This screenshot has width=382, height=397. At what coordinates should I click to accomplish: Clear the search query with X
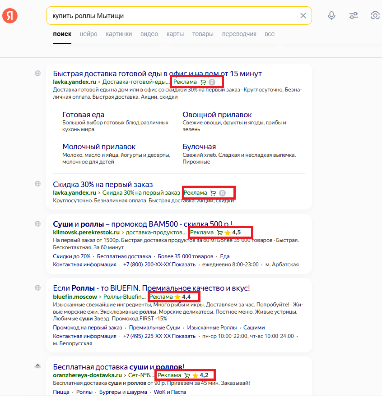click(303, 16)
